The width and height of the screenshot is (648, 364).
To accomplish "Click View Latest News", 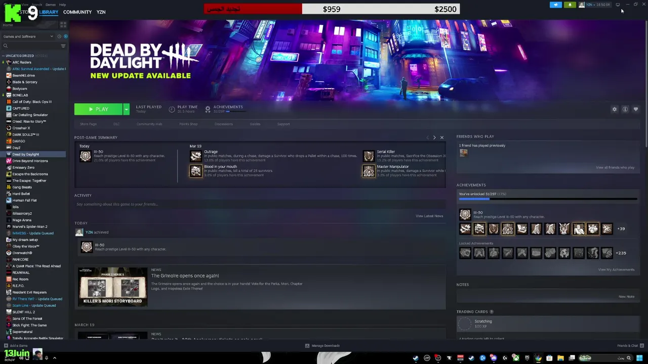I will click(x=429, y=216).
